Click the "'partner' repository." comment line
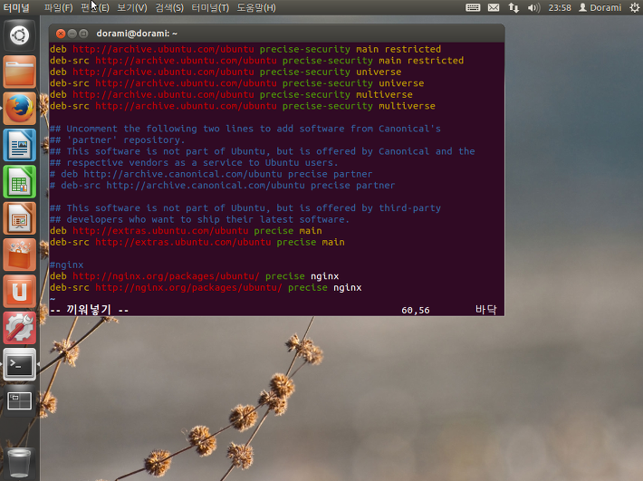Viewport: 643px width, 481px height. (x=118, y=140)
